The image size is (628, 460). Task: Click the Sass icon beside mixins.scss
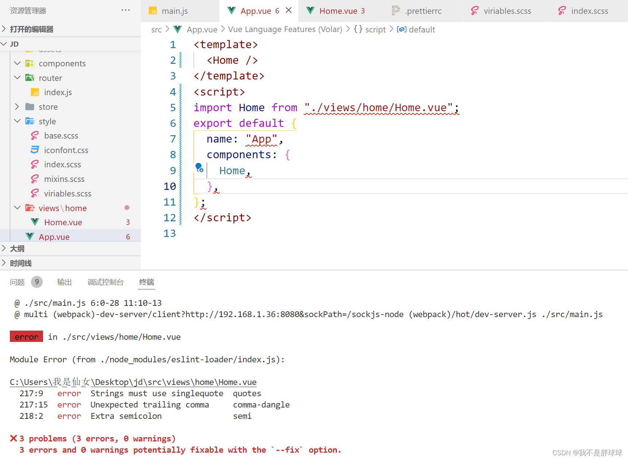pos(35,179)
